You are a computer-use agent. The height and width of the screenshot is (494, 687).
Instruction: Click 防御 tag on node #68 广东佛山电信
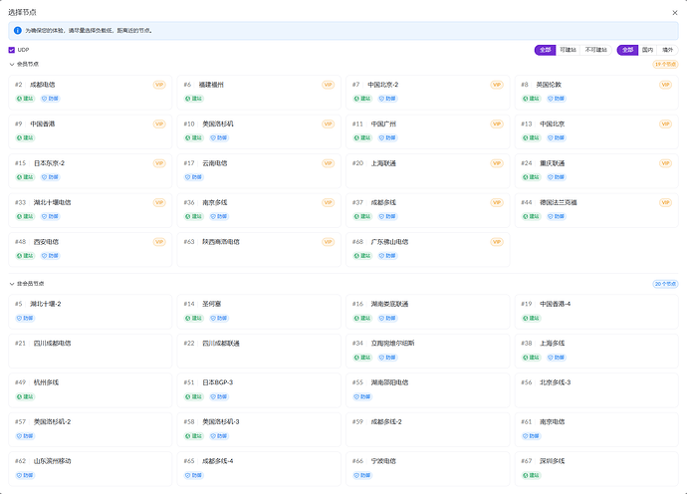(387, 256)
